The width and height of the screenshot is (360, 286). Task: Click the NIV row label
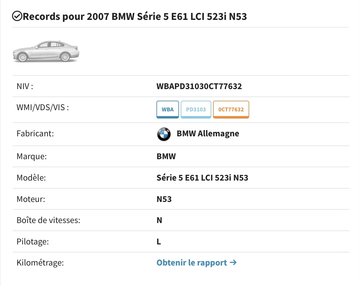point(25,86)
